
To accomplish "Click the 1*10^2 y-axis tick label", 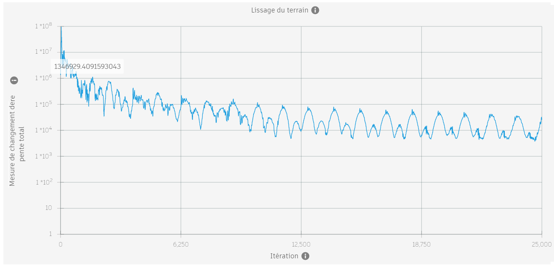I will point(43,182).
